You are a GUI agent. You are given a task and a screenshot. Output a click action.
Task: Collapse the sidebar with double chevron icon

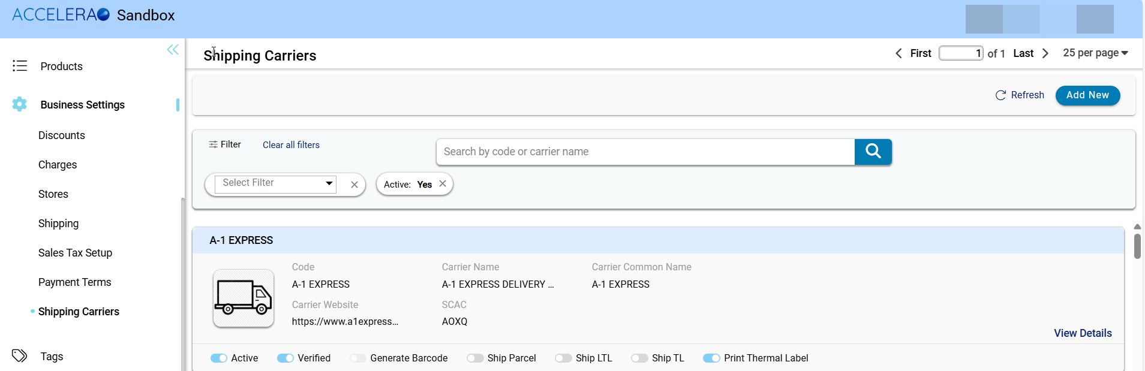(x=173, y=50)
